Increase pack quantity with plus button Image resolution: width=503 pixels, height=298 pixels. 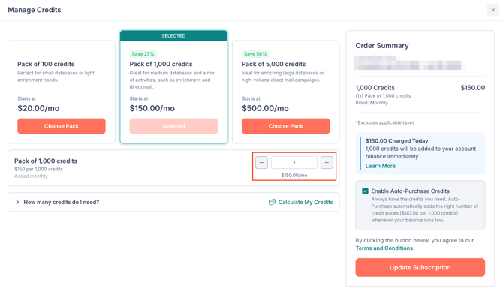(x=327, y=163)
